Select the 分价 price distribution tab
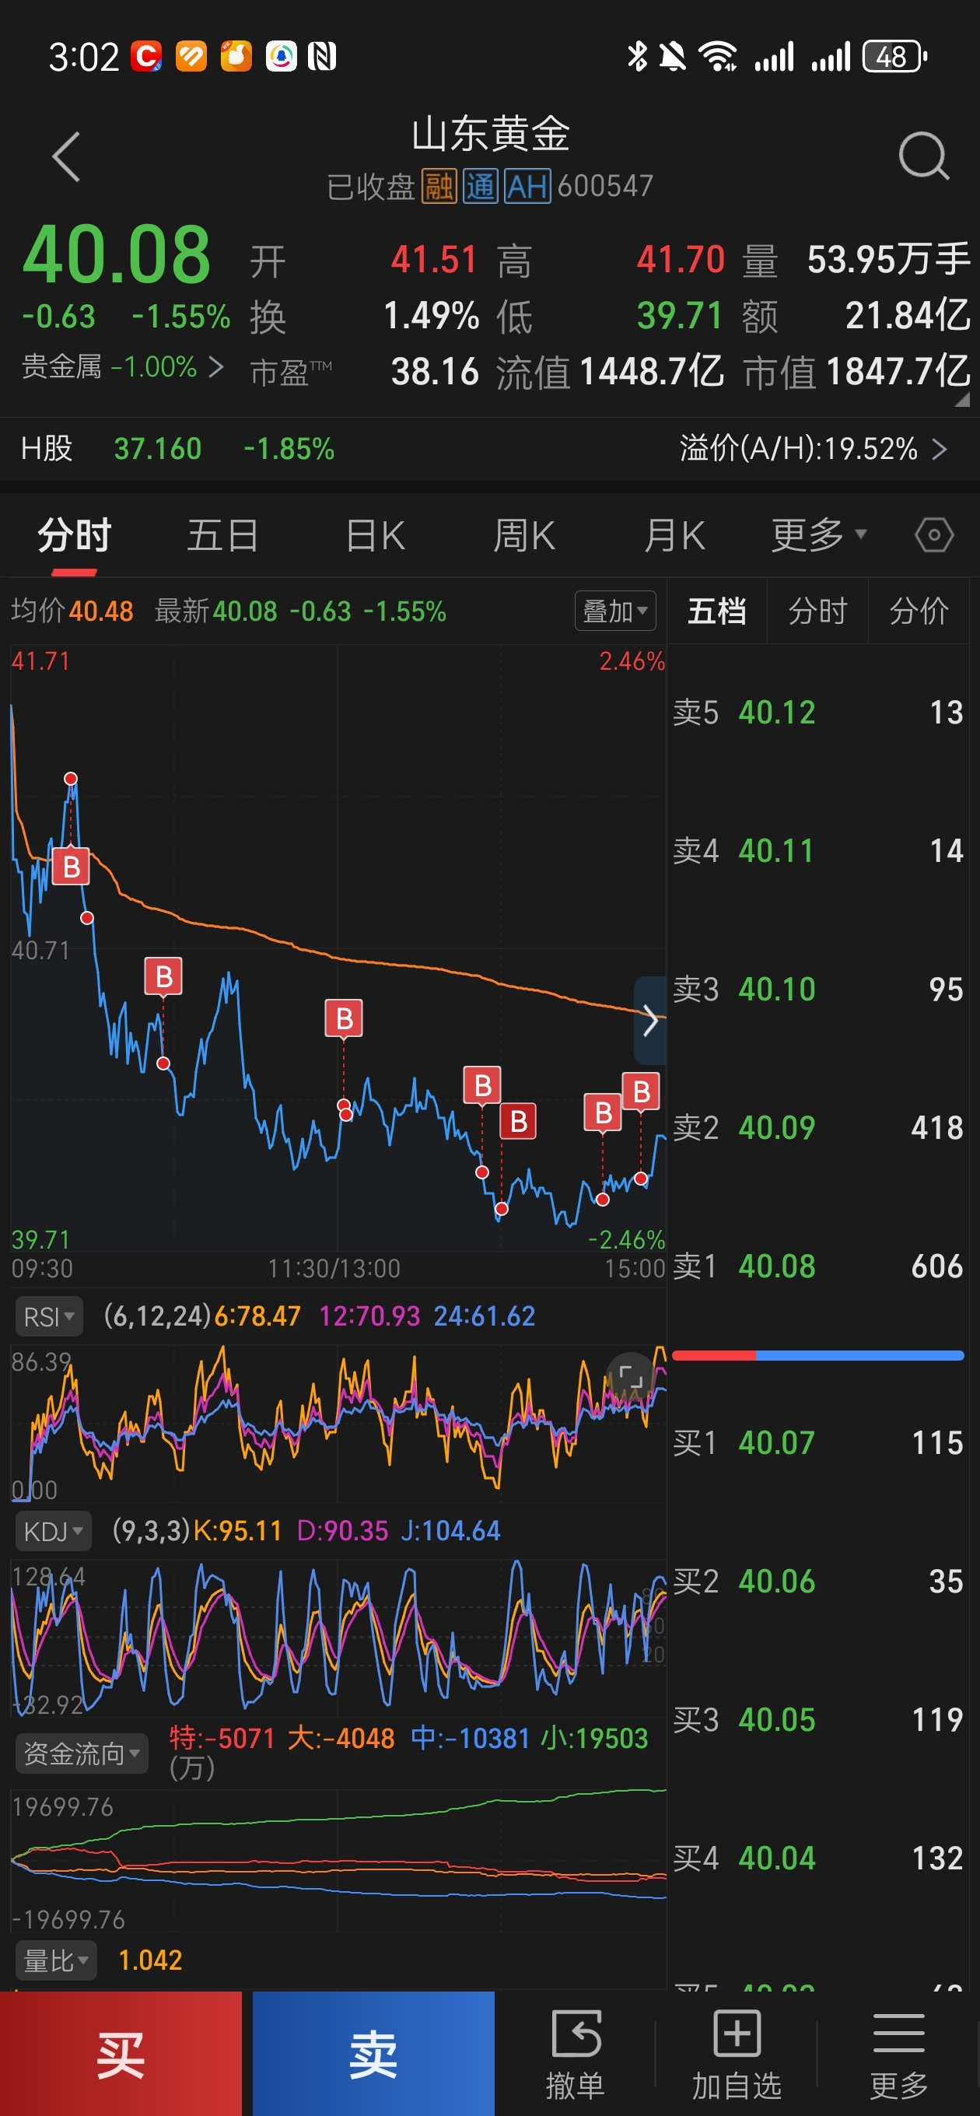This screenshot has height=2116, width=980. [919, 611]
